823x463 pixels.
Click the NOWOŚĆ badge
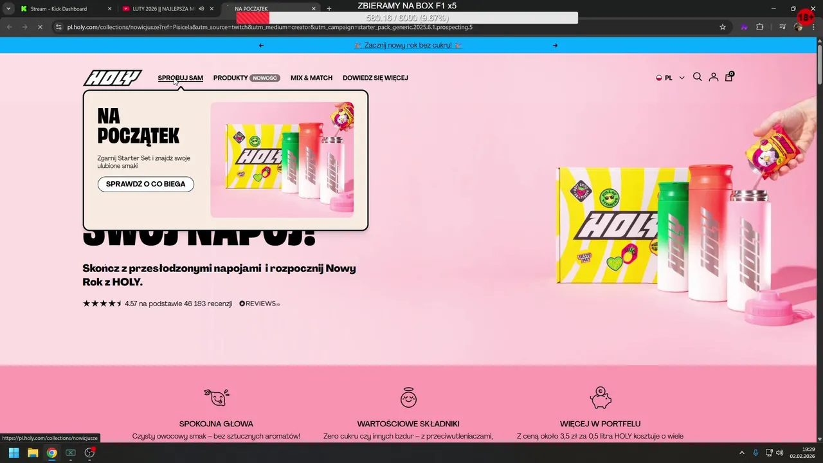(x=265, y=78)
